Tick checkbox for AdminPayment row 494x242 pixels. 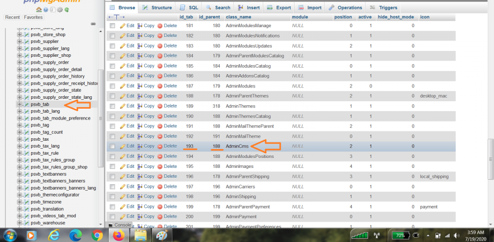(x=113, y=216)
